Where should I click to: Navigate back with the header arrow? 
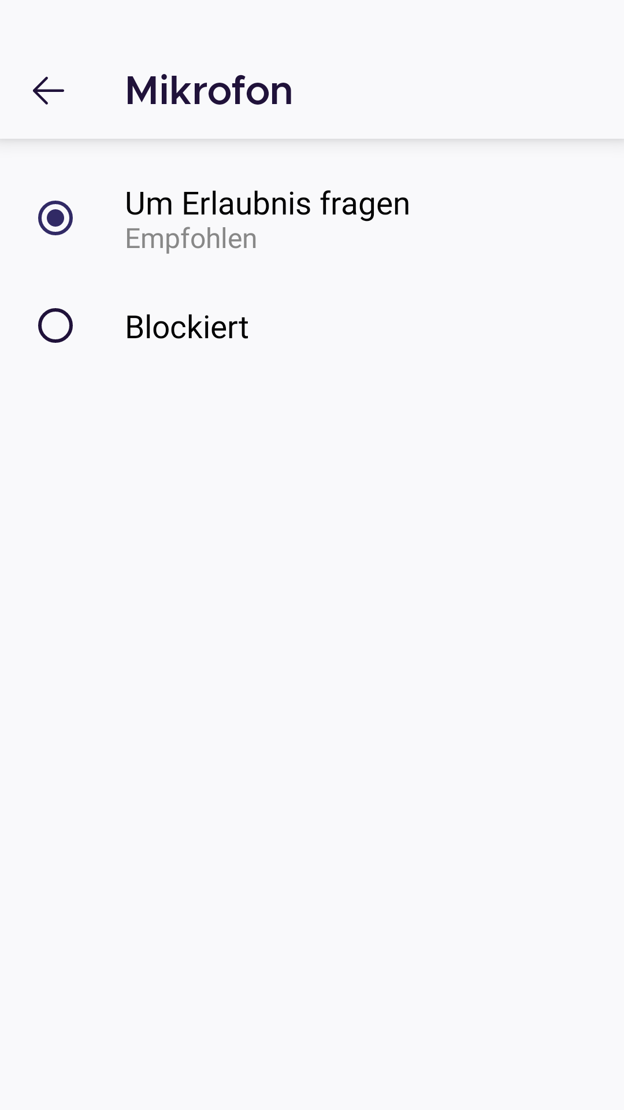pyautogui.click(x=49, y=91)
